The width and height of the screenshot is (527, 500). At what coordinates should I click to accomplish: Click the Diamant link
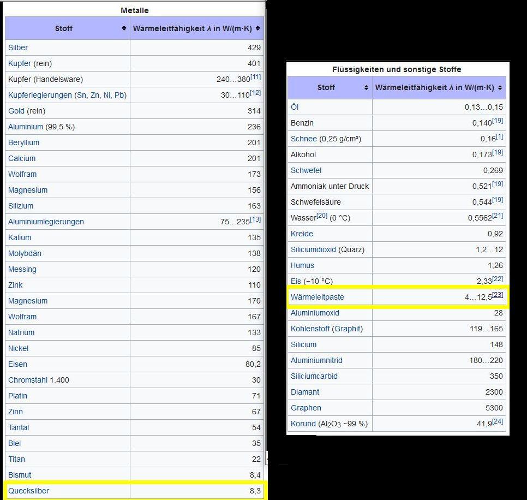[305, 392]
